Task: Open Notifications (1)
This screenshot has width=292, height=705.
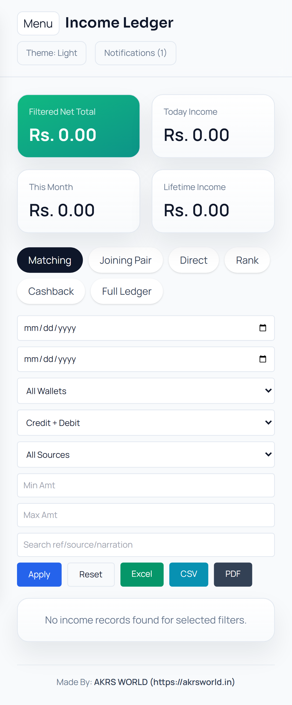Action: coord(135,53)
